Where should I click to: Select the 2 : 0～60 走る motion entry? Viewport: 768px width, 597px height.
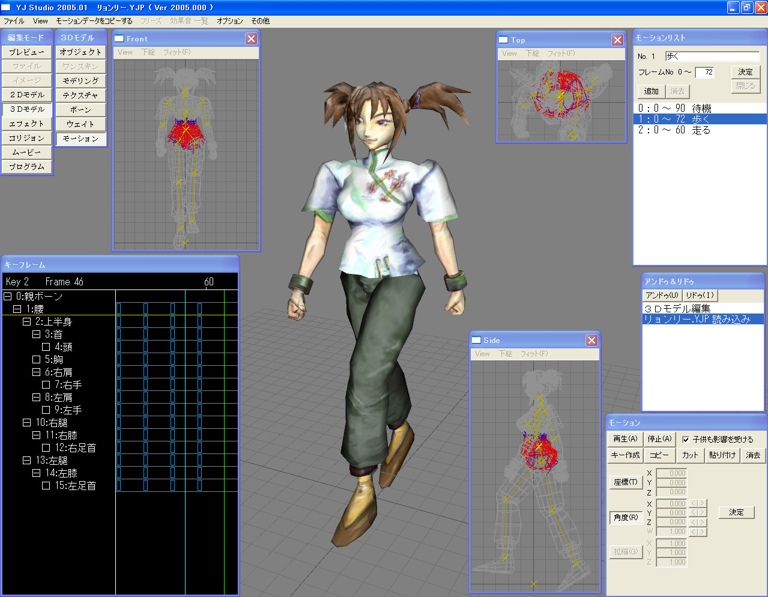(700, 130)
